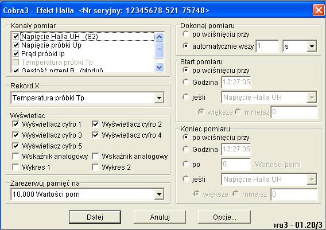Screen dimensions: 326x230
Task: Select mniejsz radio in Start pomiaru
Action: (x=238, y=112)
